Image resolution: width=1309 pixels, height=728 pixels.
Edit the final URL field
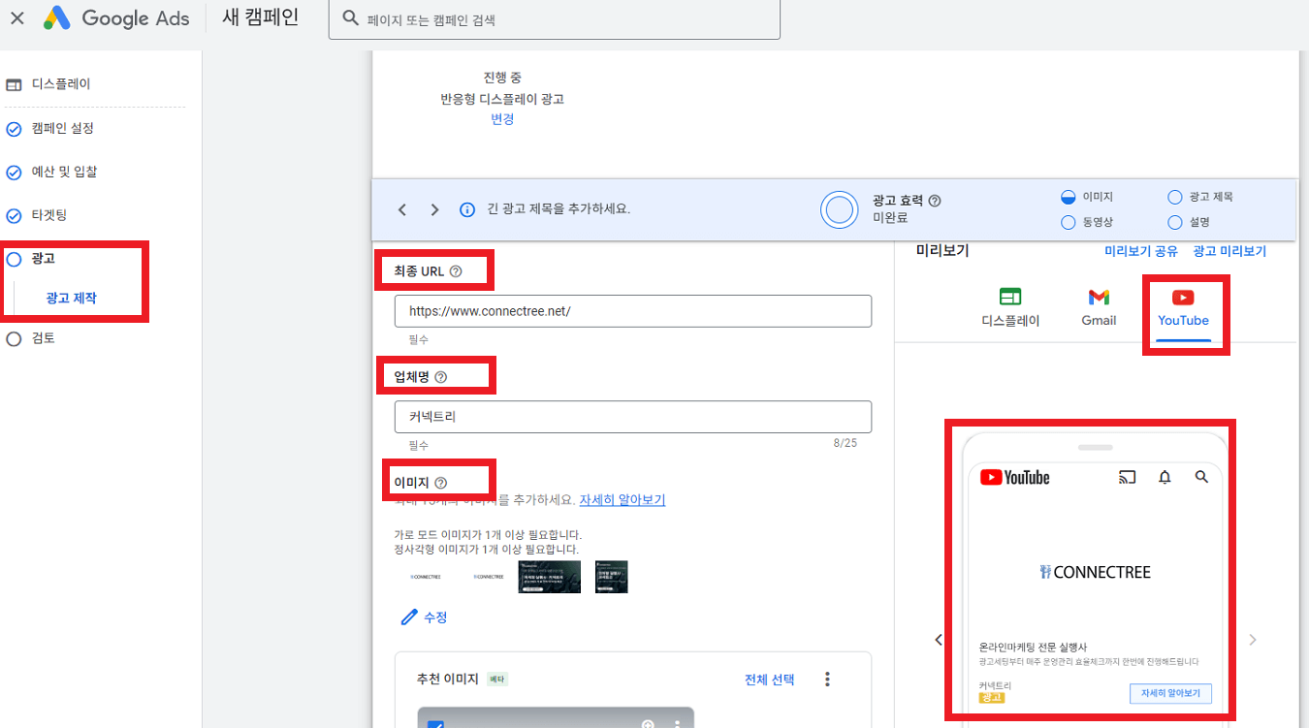[x=633, y=311]
